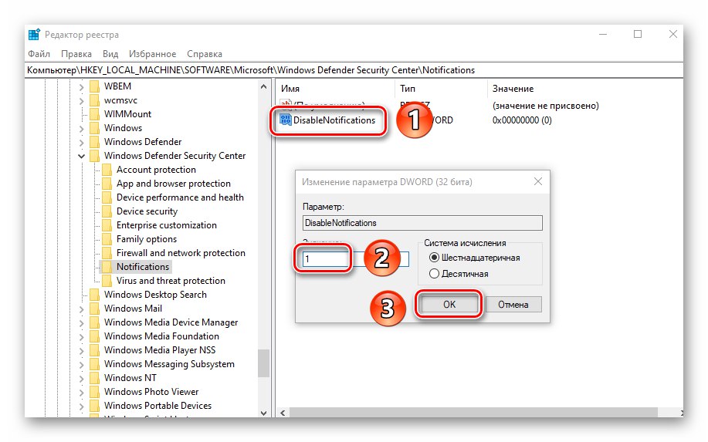The height and width of the screenshot is (442, 708).
Task: Click the App and browser protection folder icon
Action: 107,184
